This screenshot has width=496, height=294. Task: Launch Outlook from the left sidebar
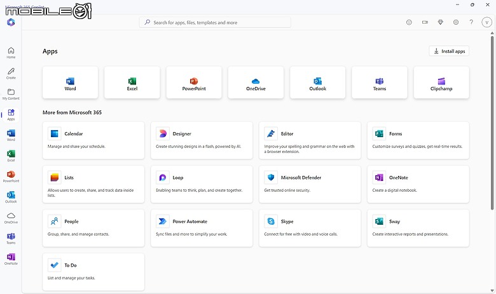point(11,197)
